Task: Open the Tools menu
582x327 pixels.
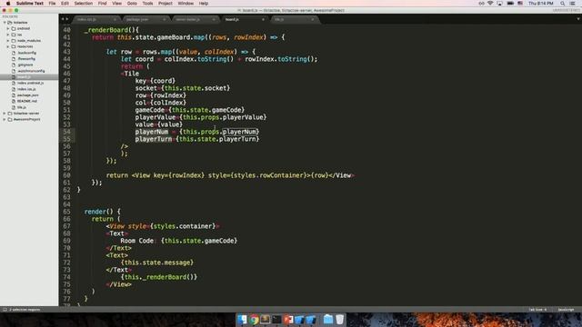Action: pyautogui.click(x=147, y=4)
